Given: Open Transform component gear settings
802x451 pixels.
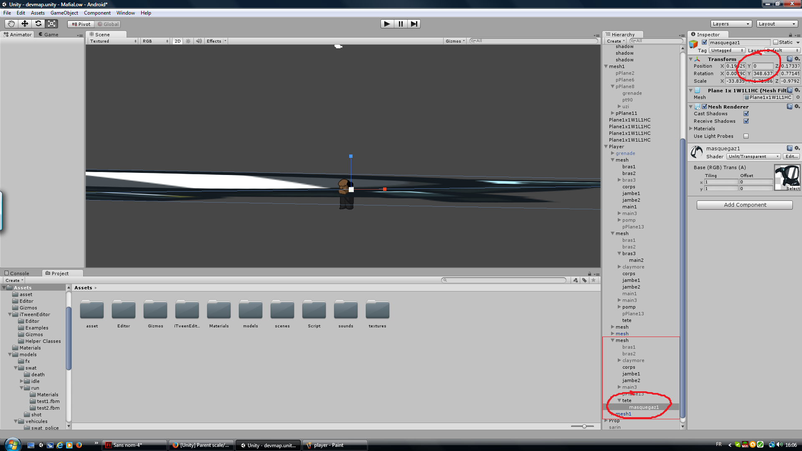Looking at the screenshot, I should [797, 59].
